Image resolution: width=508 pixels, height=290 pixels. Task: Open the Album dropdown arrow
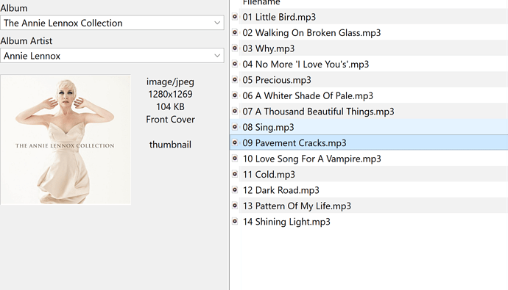coord(217,23)
